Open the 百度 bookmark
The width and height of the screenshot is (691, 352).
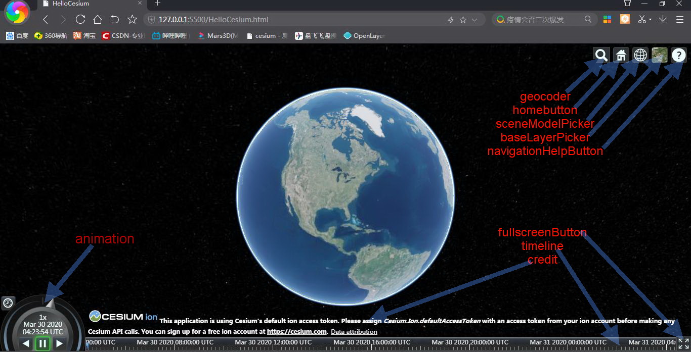pos(17,36)
